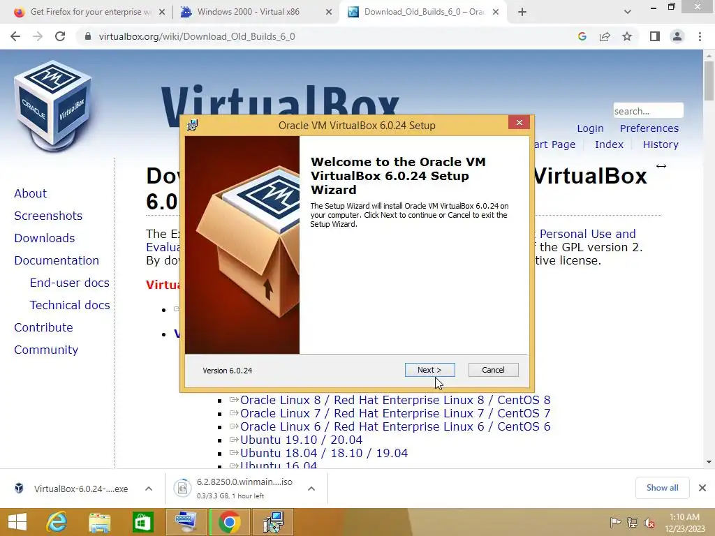The height and width of the screenshot is (536, 715).
Task: Click the address bar URL field
Action: (x=328, y=36)
